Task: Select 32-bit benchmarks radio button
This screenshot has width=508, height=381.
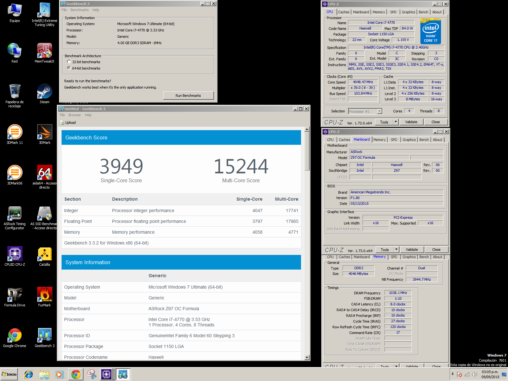Action: pos(69,62)
